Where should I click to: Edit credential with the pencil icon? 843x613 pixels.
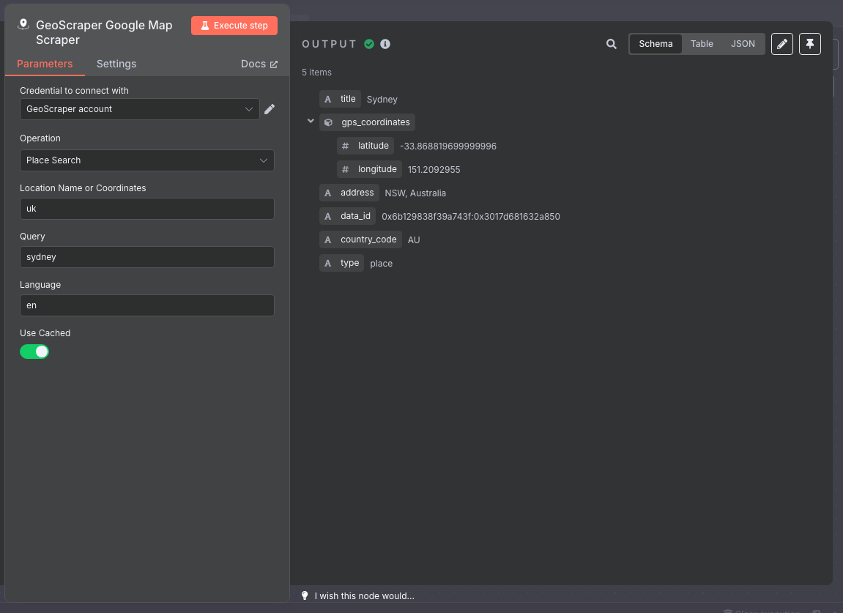(x=270, y=109)
